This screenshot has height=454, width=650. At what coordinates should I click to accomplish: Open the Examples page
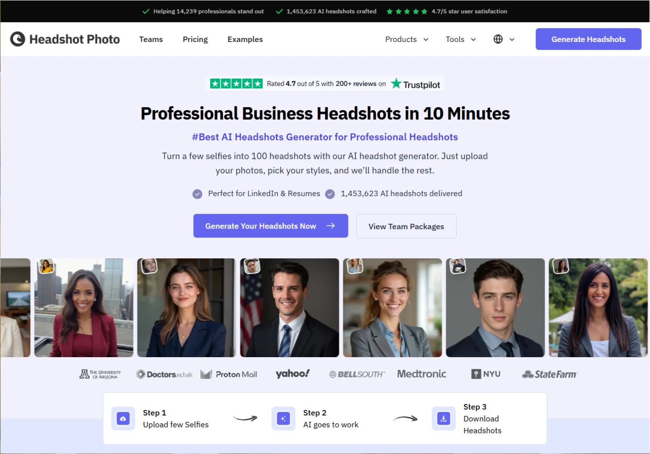(245, 39)
